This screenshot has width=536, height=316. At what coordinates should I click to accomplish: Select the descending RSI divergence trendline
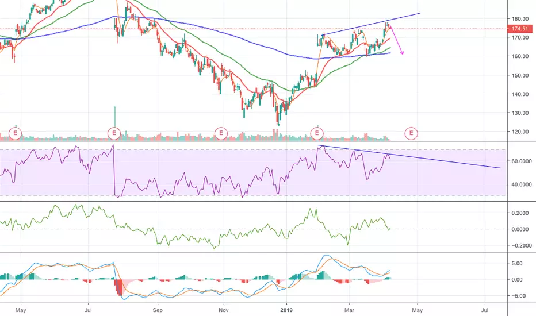click(x=409, y=157)
